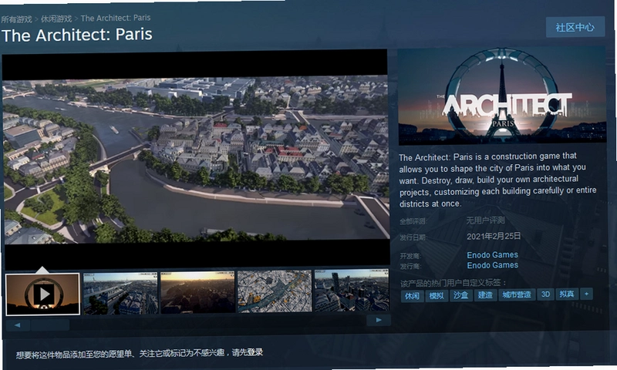Select the map view screenshot thumbnail
617x370 pixels.
coord(275,291)
